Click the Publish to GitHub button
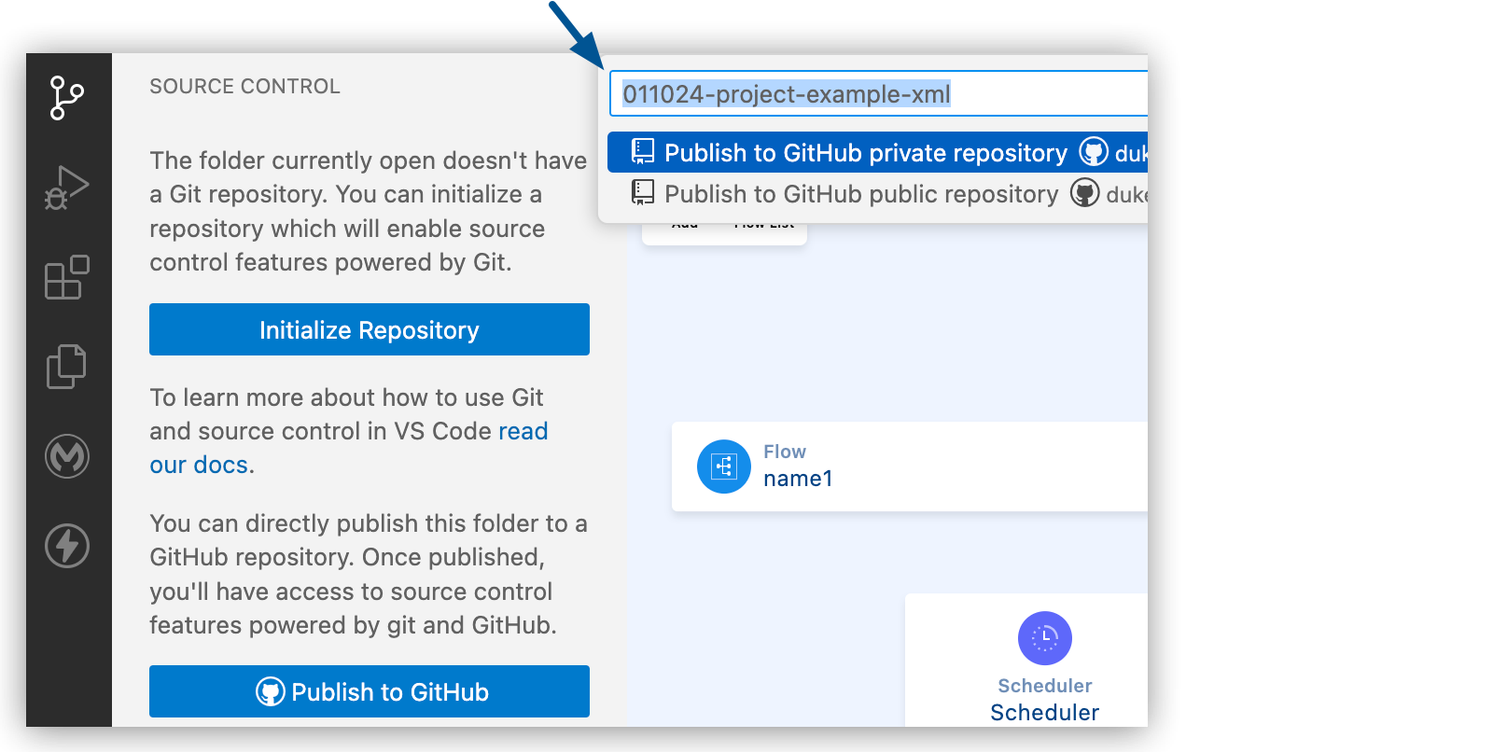 369,691
